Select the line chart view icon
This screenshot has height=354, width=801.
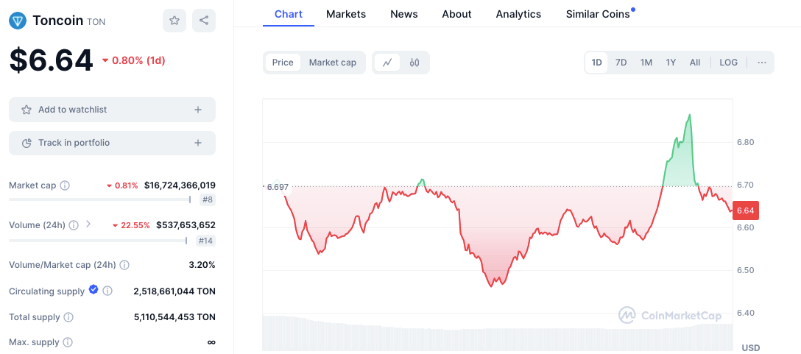(x=387, y=63)
